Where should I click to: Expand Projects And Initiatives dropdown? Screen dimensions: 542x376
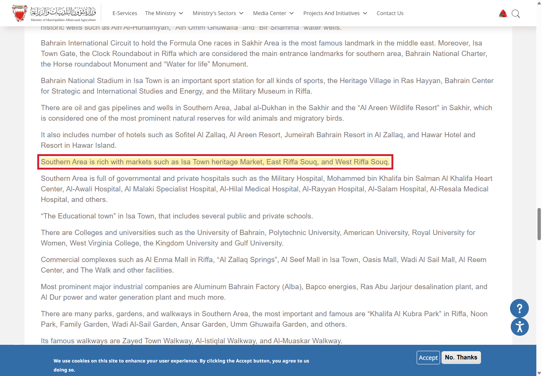(335, 13)
